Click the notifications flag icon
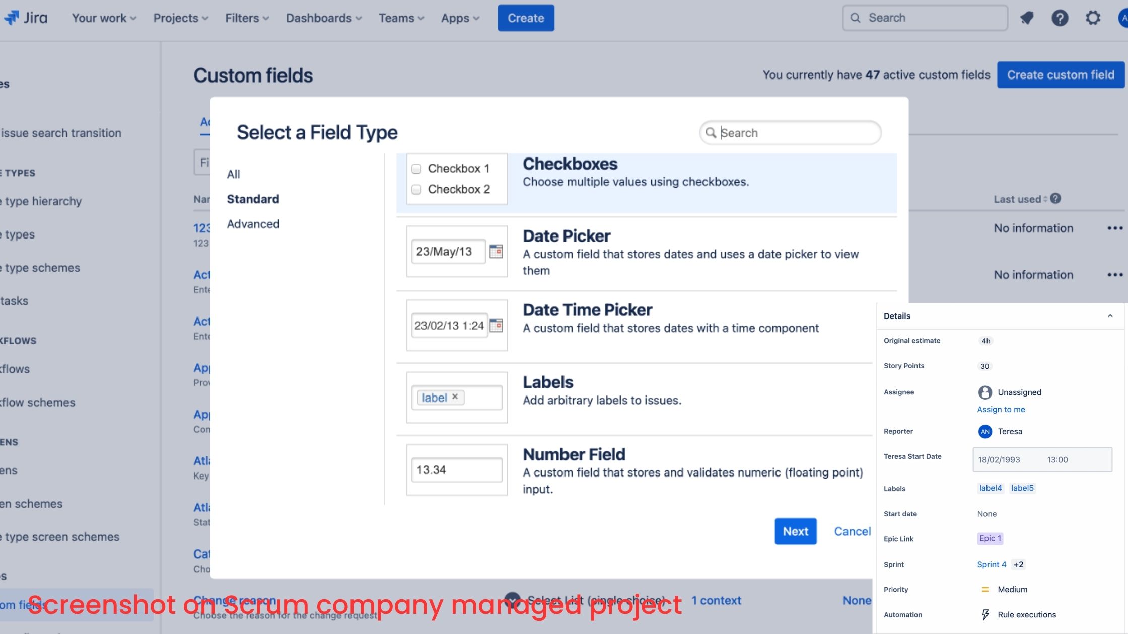 coord(1027,18)
